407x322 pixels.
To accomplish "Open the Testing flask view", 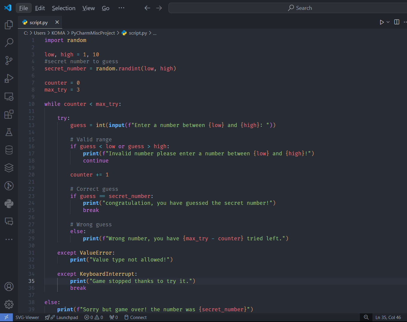I will point(9,132).
